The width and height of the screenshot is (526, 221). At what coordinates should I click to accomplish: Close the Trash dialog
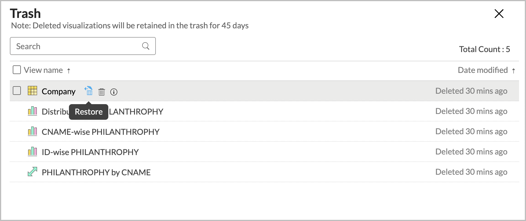coord(499,14)
